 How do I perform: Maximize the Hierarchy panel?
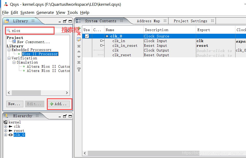click(x=70, y=116)
